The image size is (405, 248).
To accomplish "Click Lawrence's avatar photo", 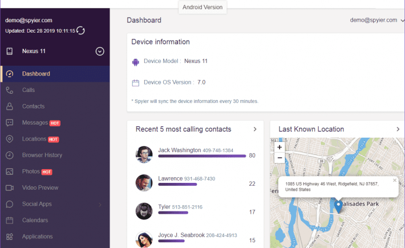I will 144,183.
